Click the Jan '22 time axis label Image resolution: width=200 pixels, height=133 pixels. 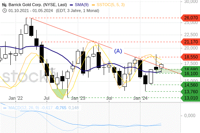[16, 98]
